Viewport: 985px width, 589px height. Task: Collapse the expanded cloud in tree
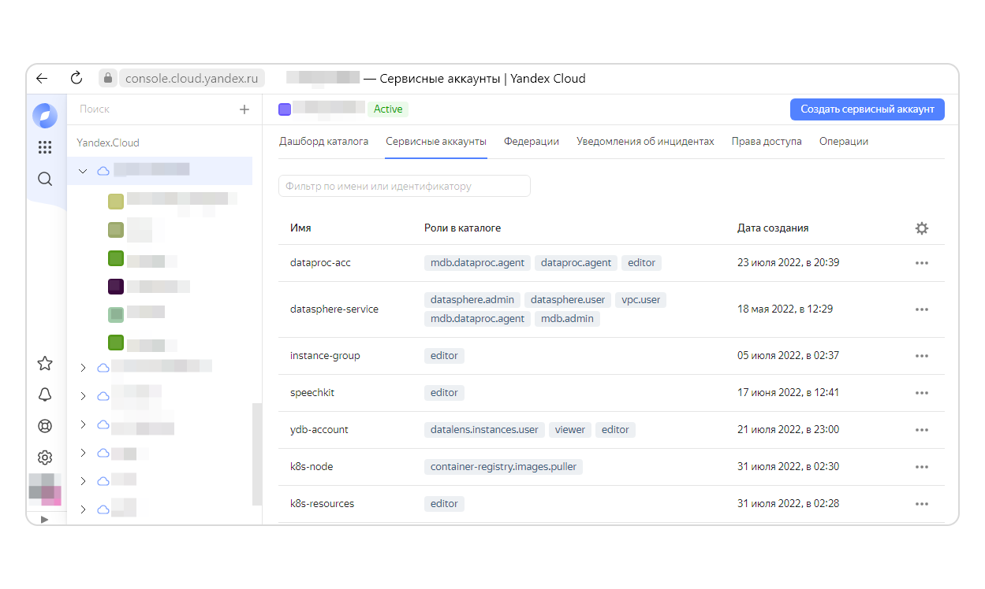point(83,171)
